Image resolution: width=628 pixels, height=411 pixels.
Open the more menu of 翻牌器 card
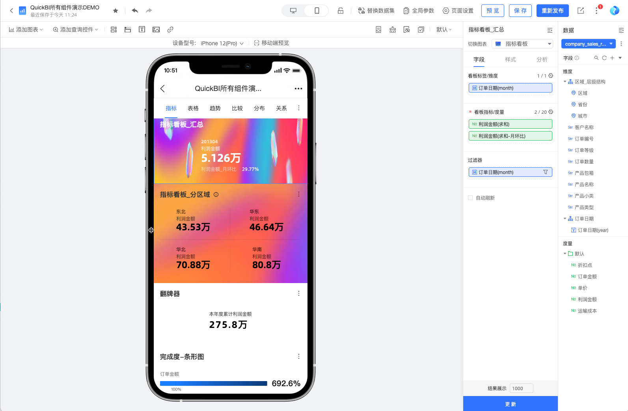299,293
